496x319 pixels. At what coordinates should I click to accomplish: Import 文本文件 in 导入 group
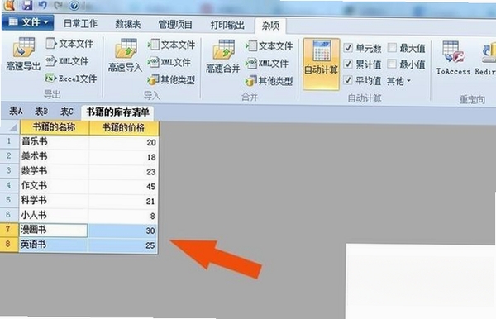pyautogui.click(x=171, y=45)
